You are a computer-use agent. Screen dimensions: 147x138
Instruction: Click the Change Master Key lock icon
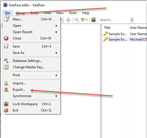tap(6, 67)
